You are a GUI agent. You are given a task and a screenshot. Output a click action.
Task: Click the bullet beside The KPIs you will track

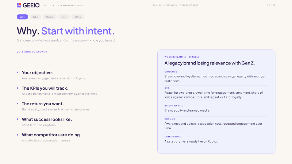coord(18,88)
